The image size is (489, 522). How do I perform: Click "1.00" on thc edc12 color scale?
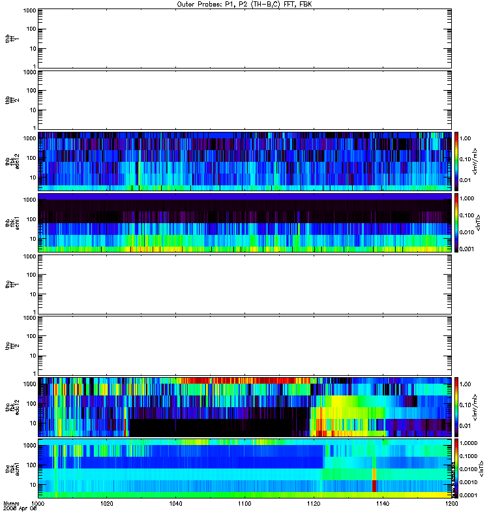click(x=466, y=384)
